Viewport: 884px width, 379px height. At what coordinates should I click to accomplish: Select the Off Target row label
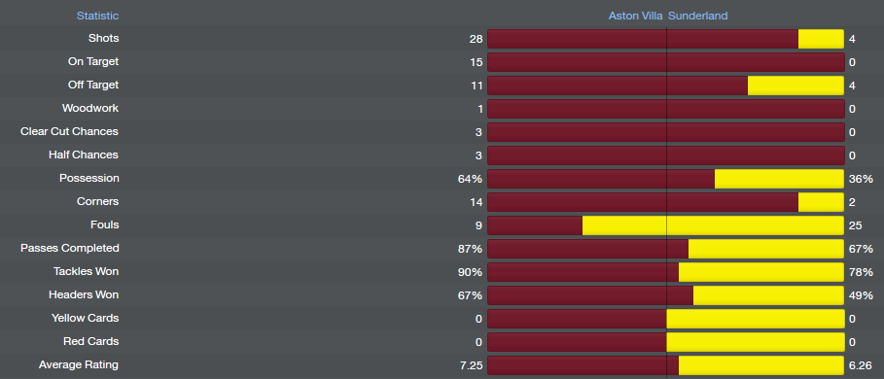coord(93,86)
